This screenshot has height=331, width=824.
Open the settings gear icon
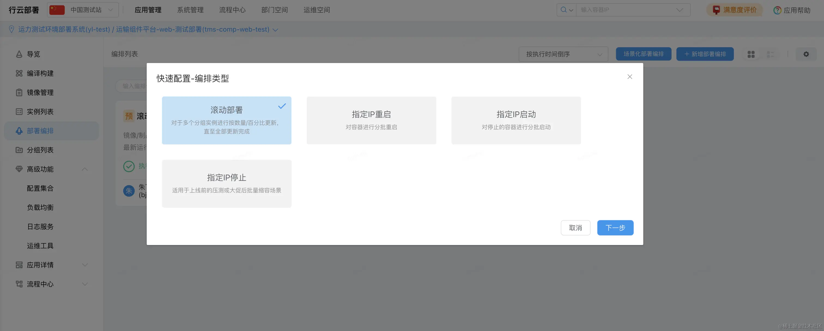click(x=806, y=54)
